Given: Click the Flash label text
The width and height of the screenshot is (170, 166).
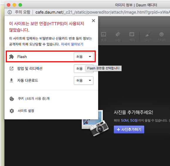Looking at the screenshot, I should (x=22, y=57).
